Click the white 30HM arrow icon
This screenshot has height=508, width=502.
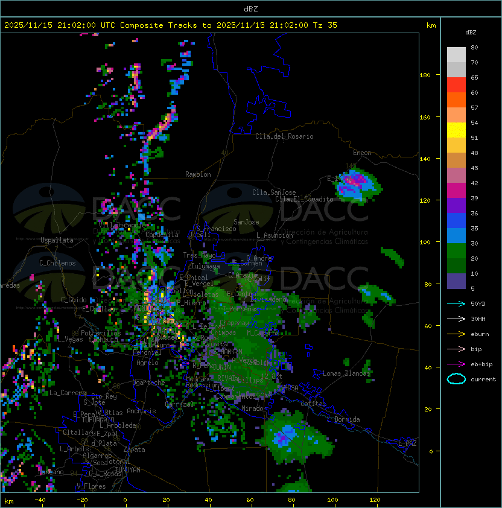pyautogui.click(x=456, y=319)
